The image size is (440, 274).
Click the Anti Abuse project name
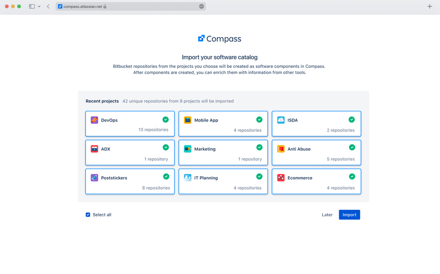pos(299,149)
